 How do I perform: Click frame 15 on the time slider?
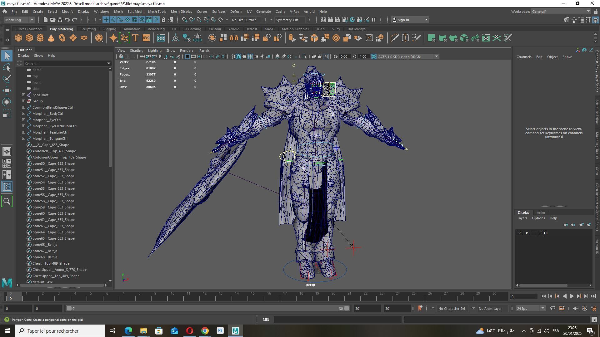pyautogui.click(x=253, y=296)
